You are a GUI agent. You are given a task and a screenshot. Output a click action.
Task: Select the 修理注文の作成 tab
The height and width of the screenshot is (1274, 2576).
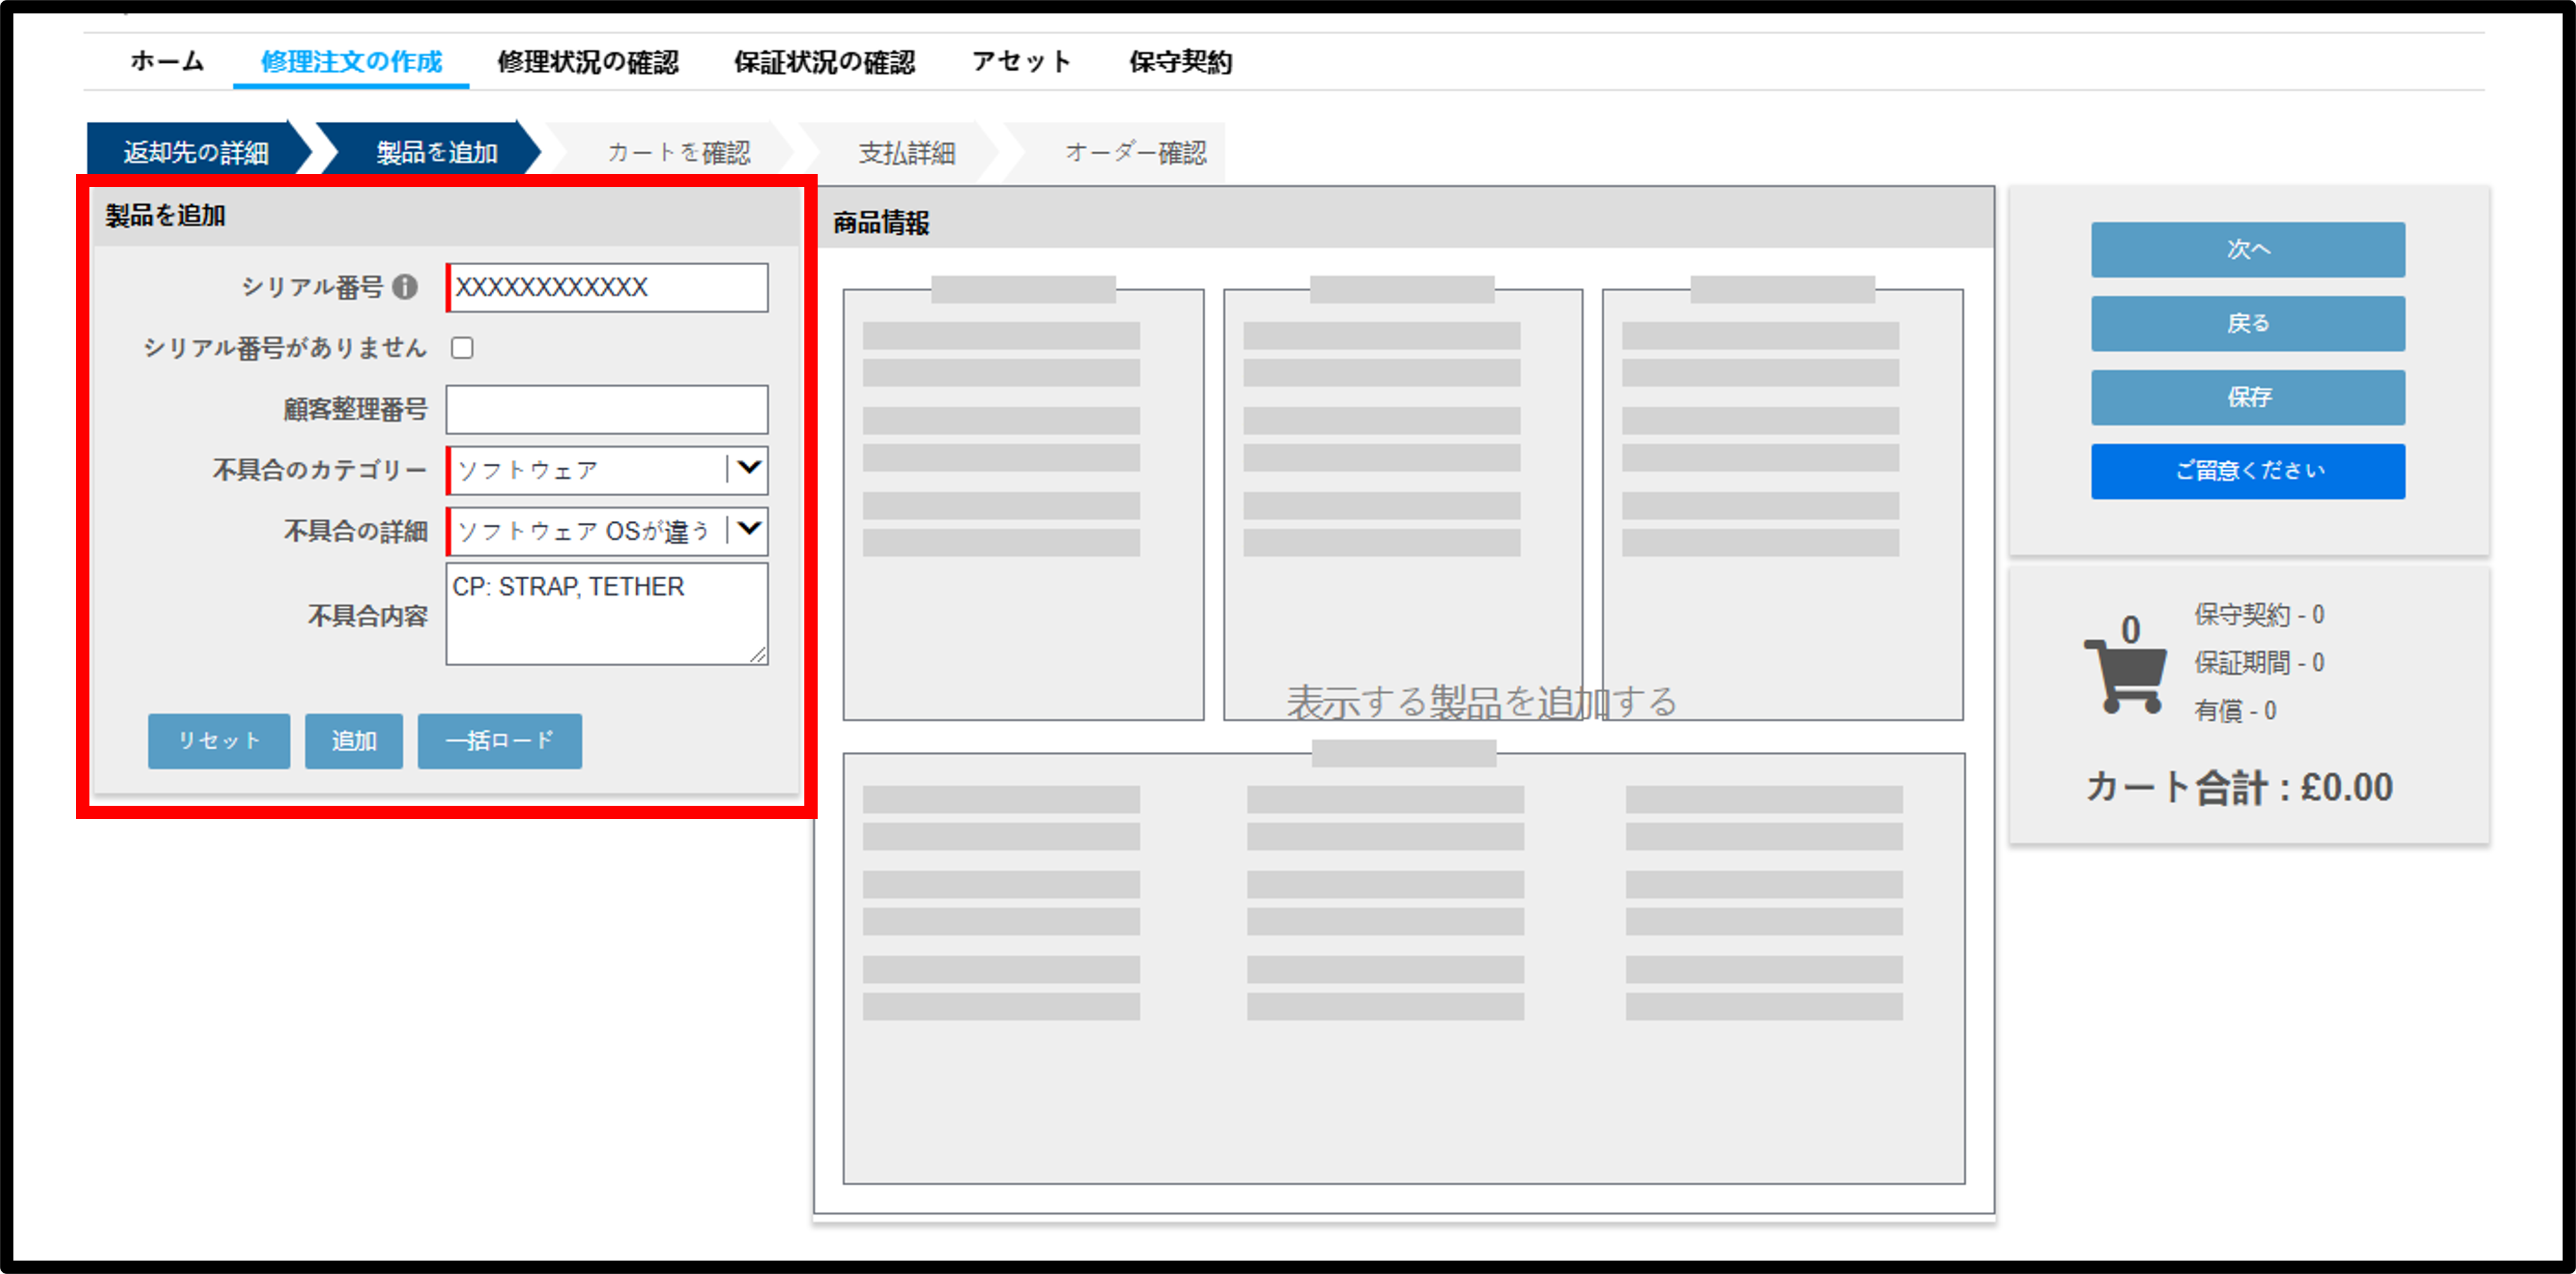click(351, 62)
